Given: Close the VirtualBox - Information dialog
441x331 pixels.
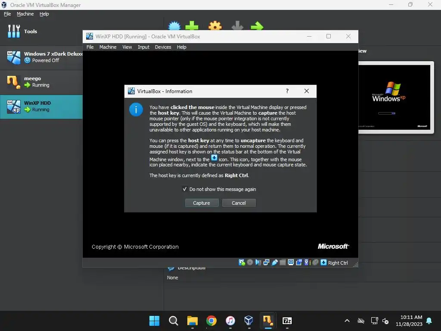Looking at the screenshot, I should tap(307, 91).
